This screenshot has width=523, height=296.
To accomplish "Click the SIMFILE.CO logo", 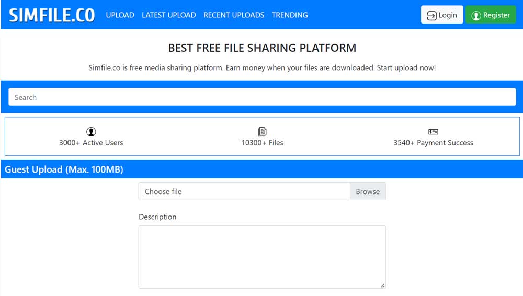I will pyautogui.click(x=52, y=15).
